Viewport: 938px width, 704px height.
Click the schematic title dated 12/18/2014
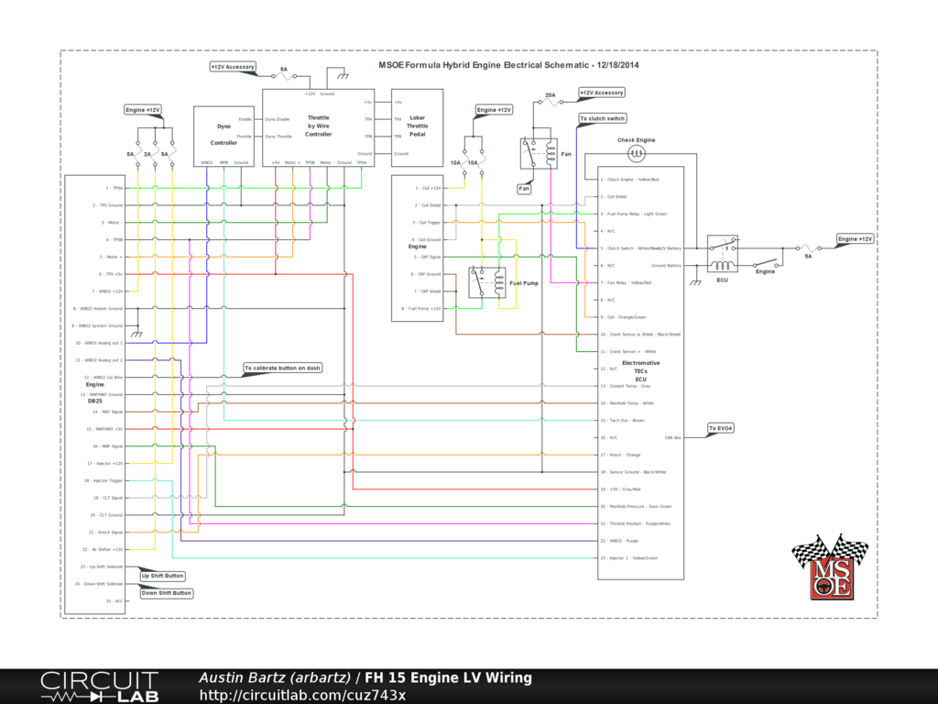(508, 66)
